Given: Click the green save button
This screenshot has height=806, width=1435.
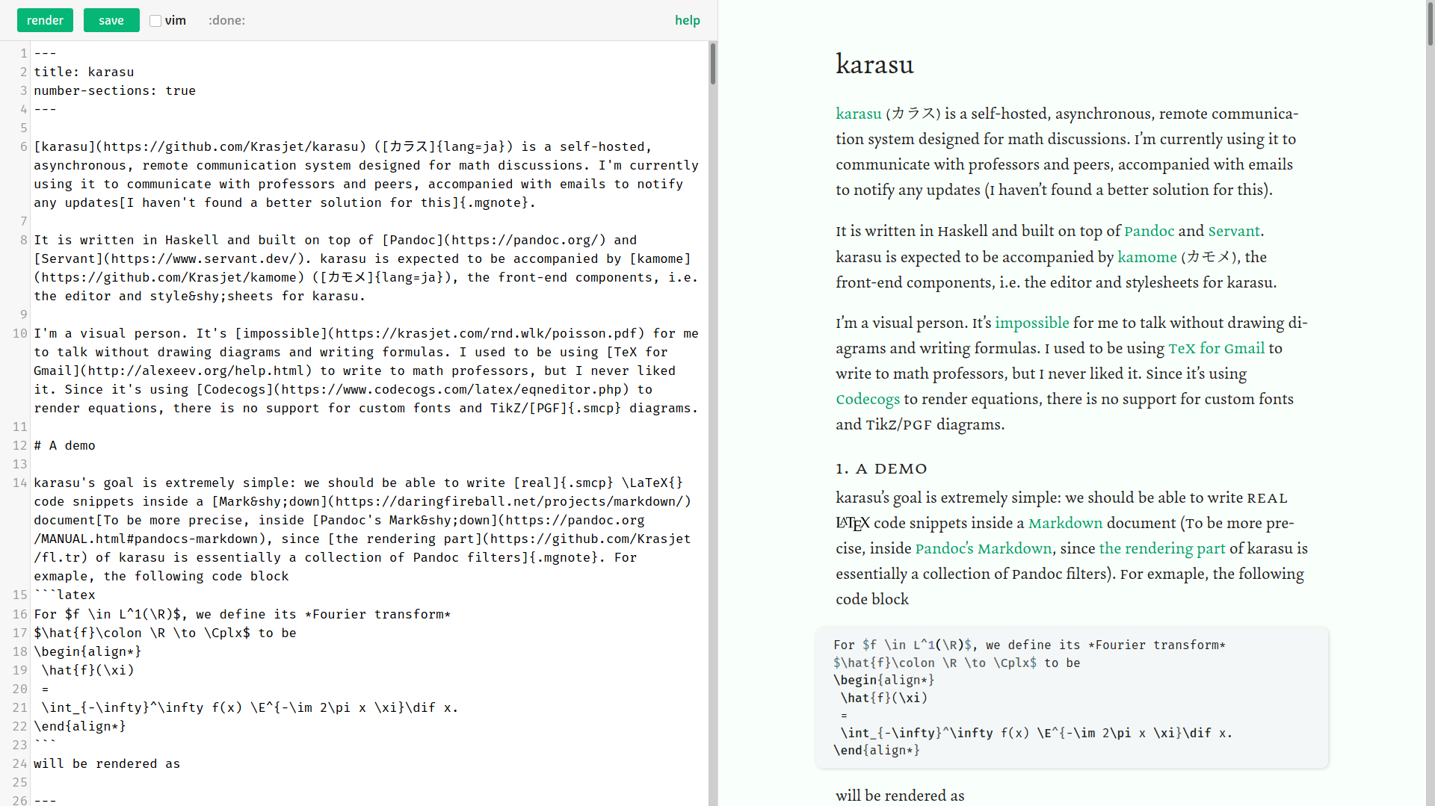Looking at the screenshot, I should [111, 20].
